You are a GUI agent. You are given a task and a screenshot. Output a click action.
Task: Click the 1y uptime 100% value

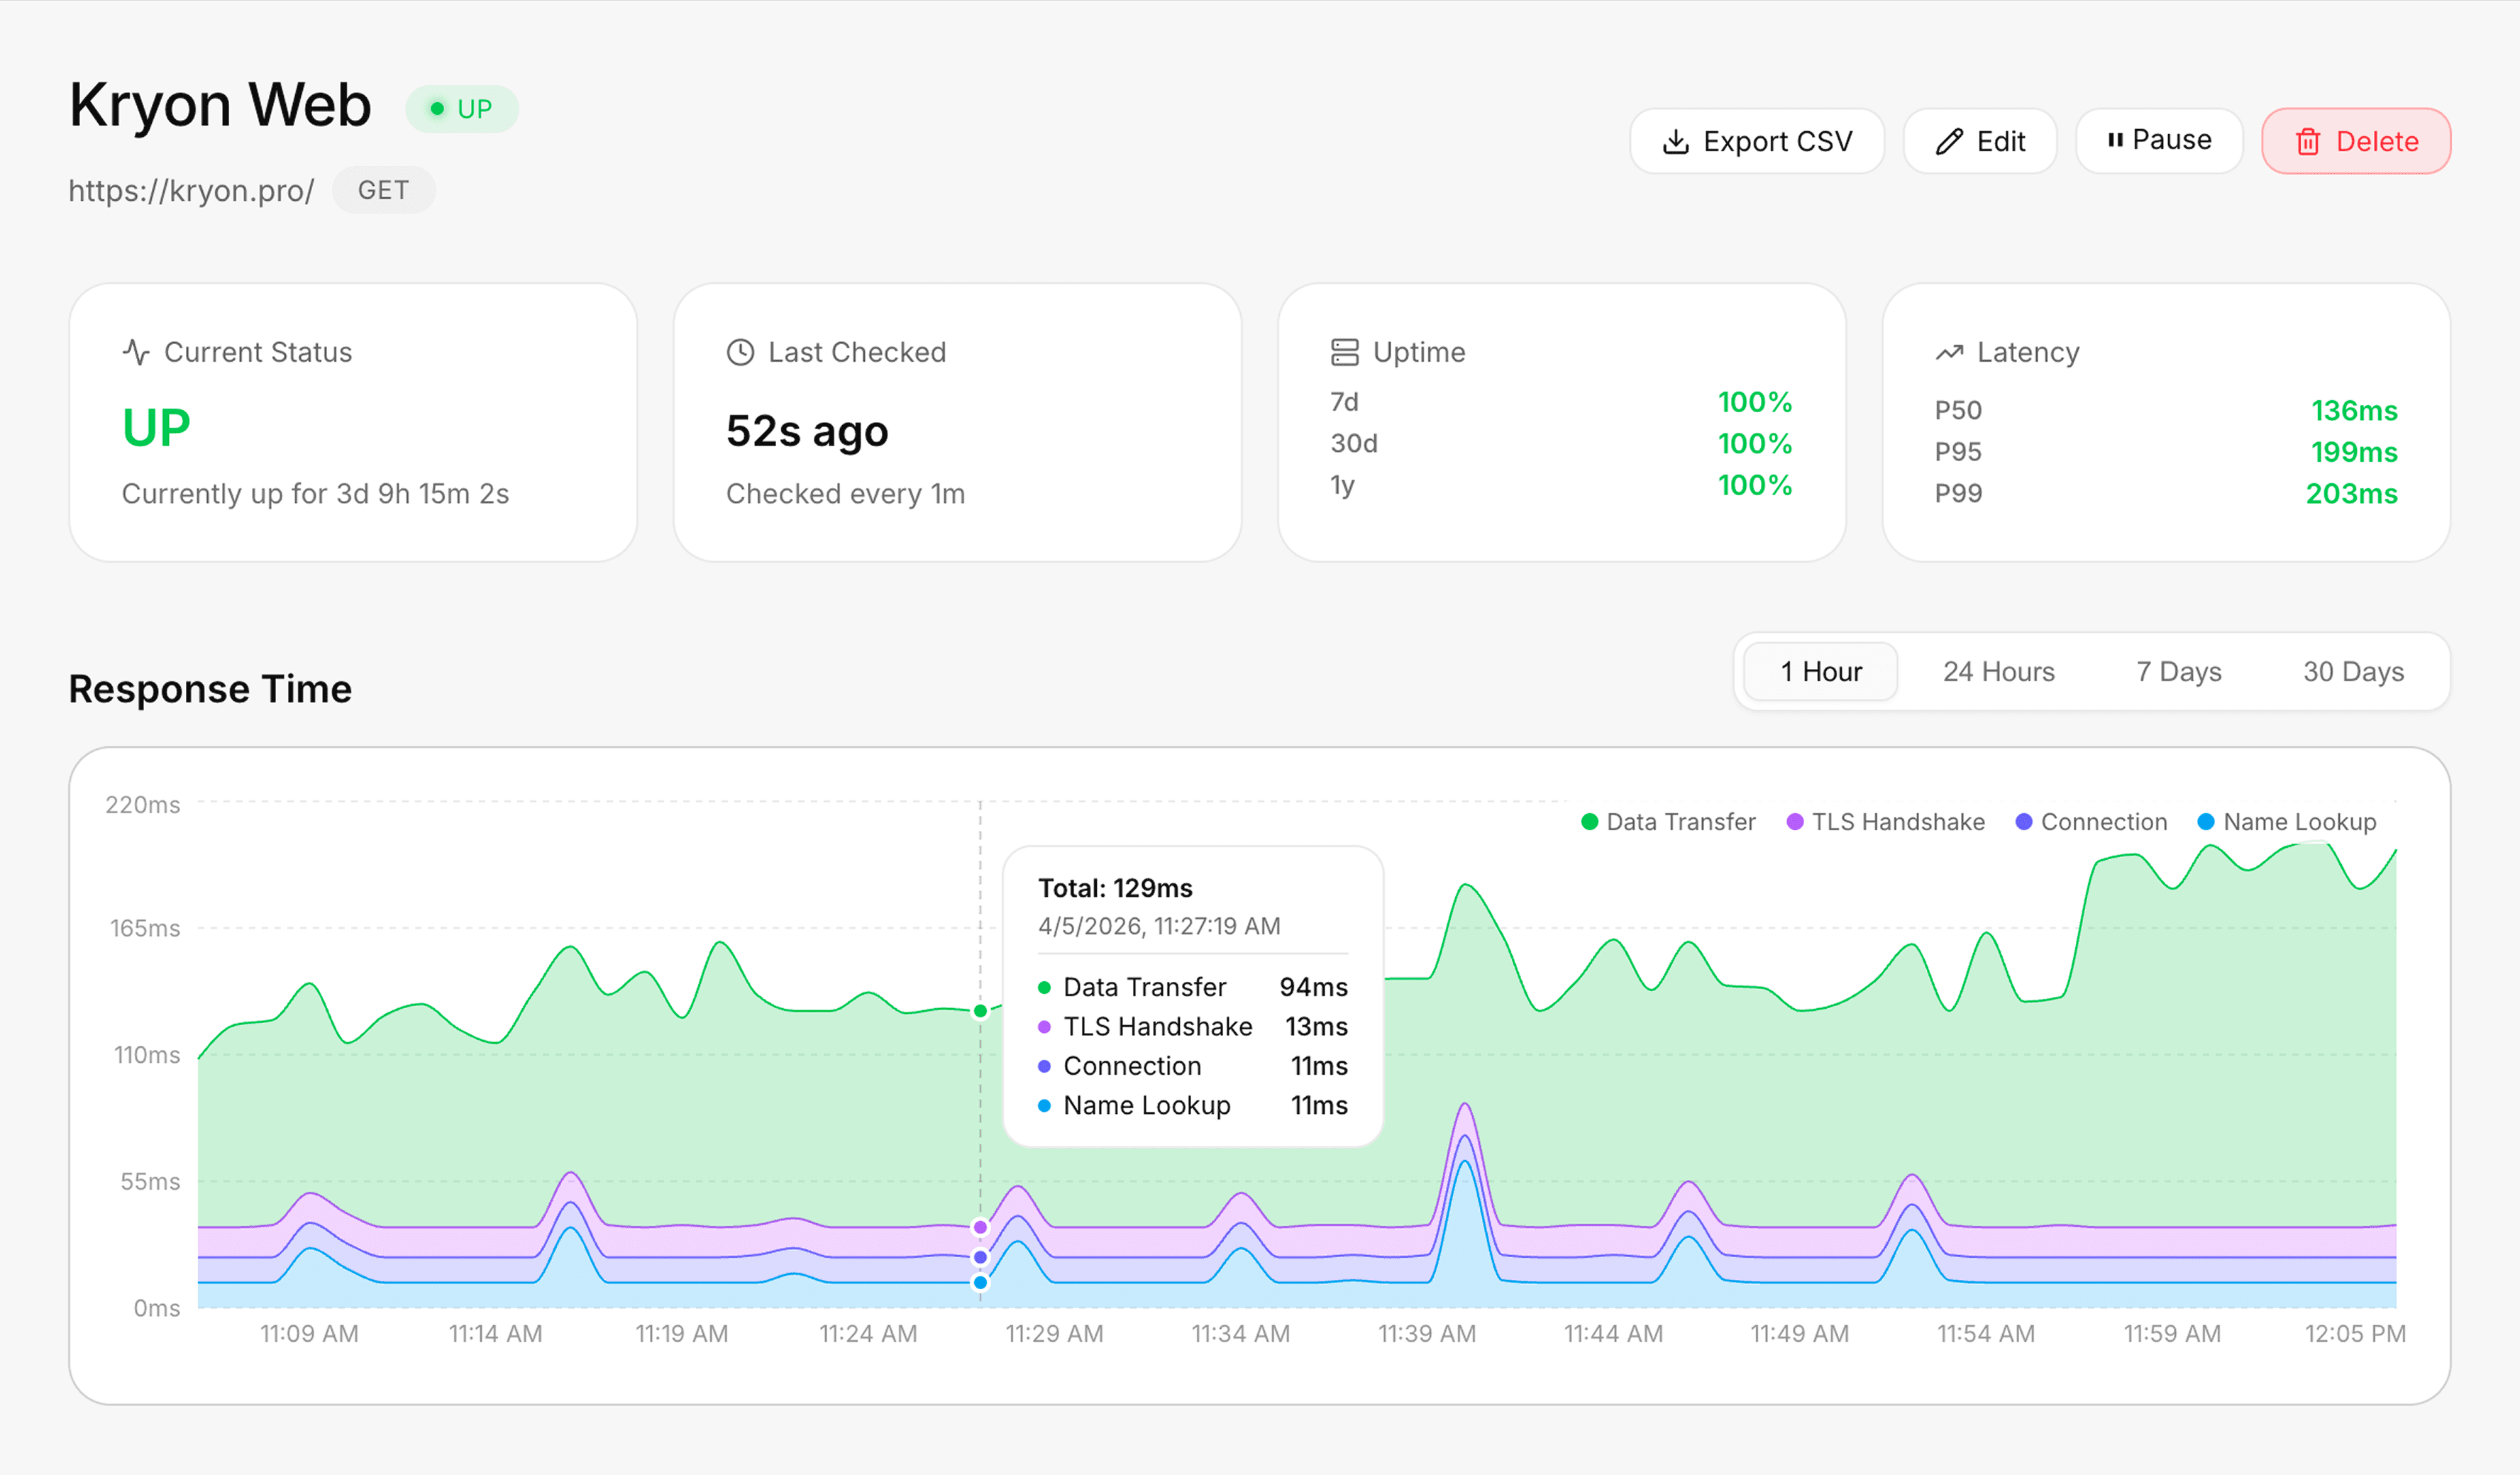(1755, 485)
